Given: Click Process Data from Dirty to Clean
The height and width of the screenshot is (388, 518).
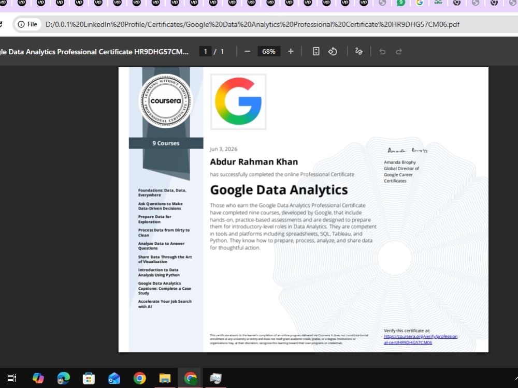Looking at the screenshot, I should pyautogui.click(x=164, y=233).
